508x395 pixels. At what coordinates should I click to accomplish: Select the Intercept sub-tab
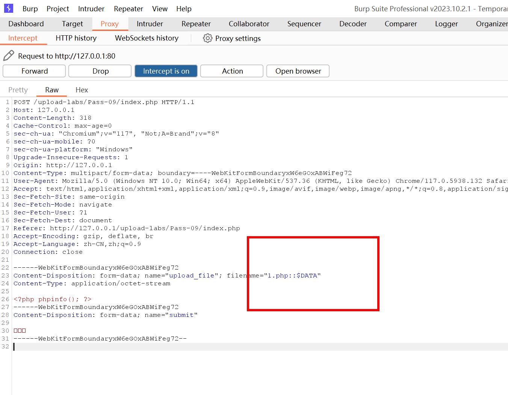coord(23,38)
